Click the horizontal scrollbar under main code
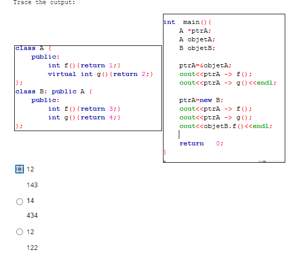Screen dimensions: 299x254 [x=224, y=162]
